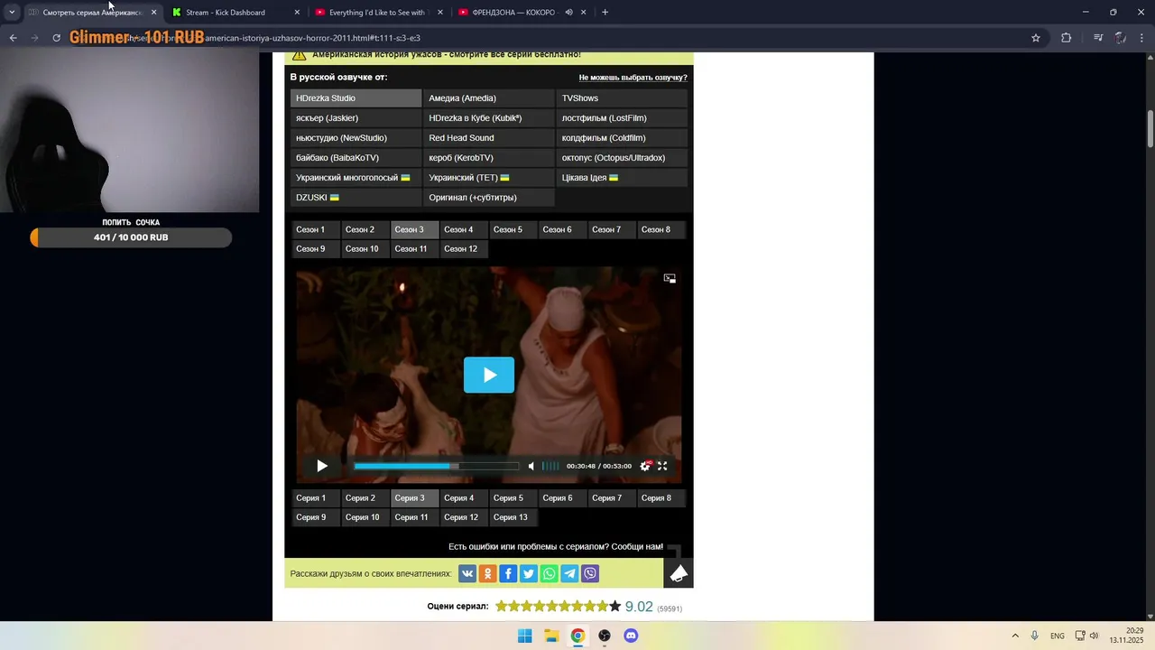Choose яскъер (Jaskier) voiceover

pos(356,117)
